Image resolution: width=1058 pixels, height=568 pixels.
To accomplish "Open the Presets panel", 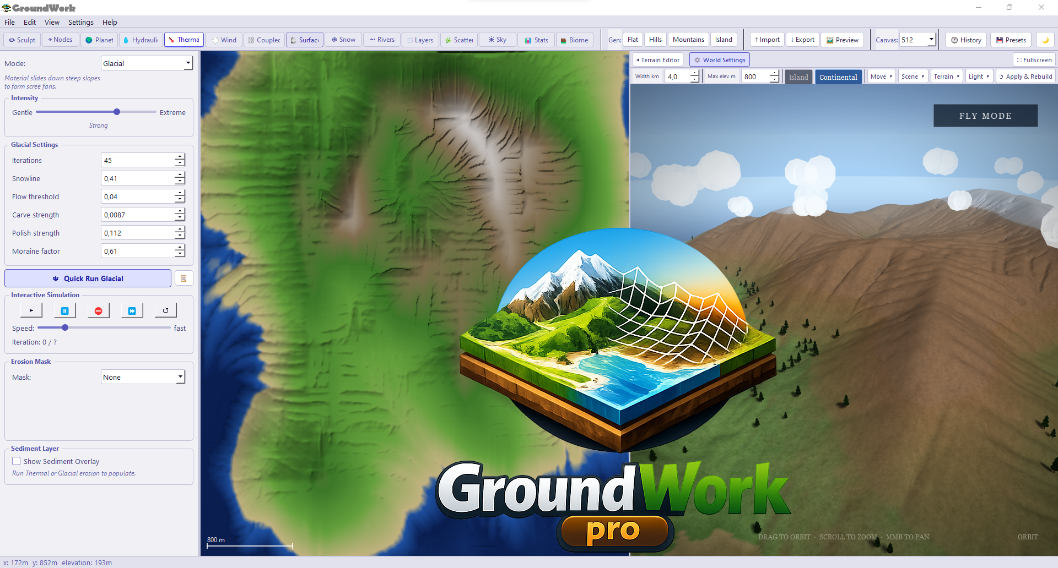I will pyautogui.click(x=1011, y=40).
